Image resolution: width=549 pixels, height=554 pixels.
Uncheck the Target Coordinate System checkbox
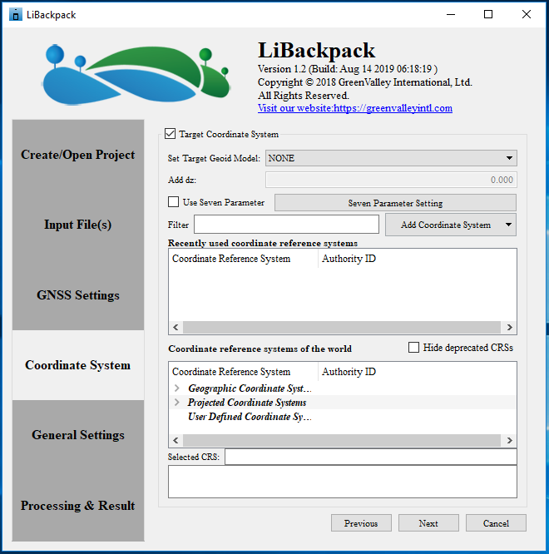170,134
